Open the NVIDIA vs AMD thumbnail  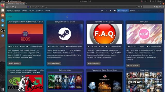tap(25, 83)
